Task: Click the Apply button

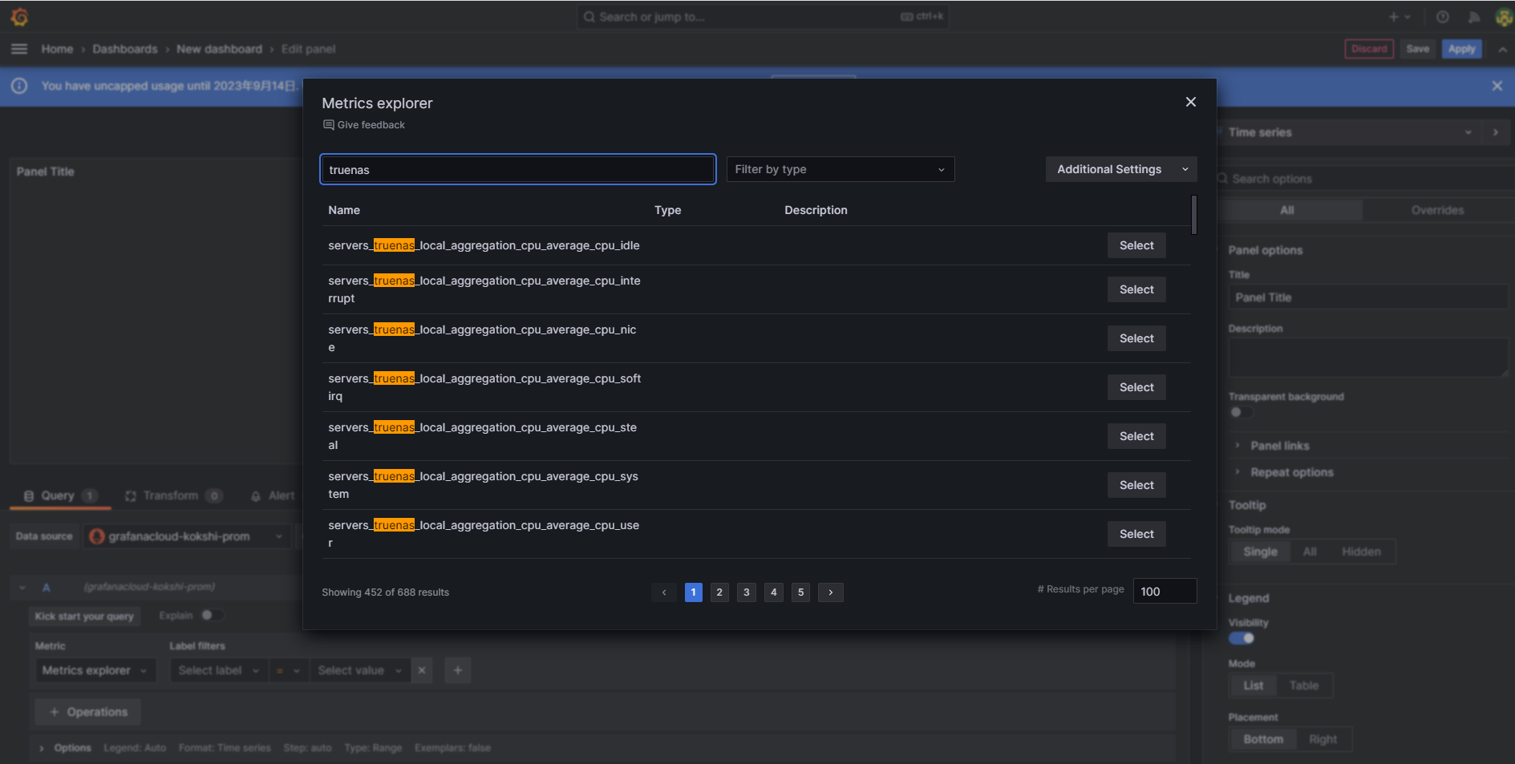Action: click(x=1461, y=49)
